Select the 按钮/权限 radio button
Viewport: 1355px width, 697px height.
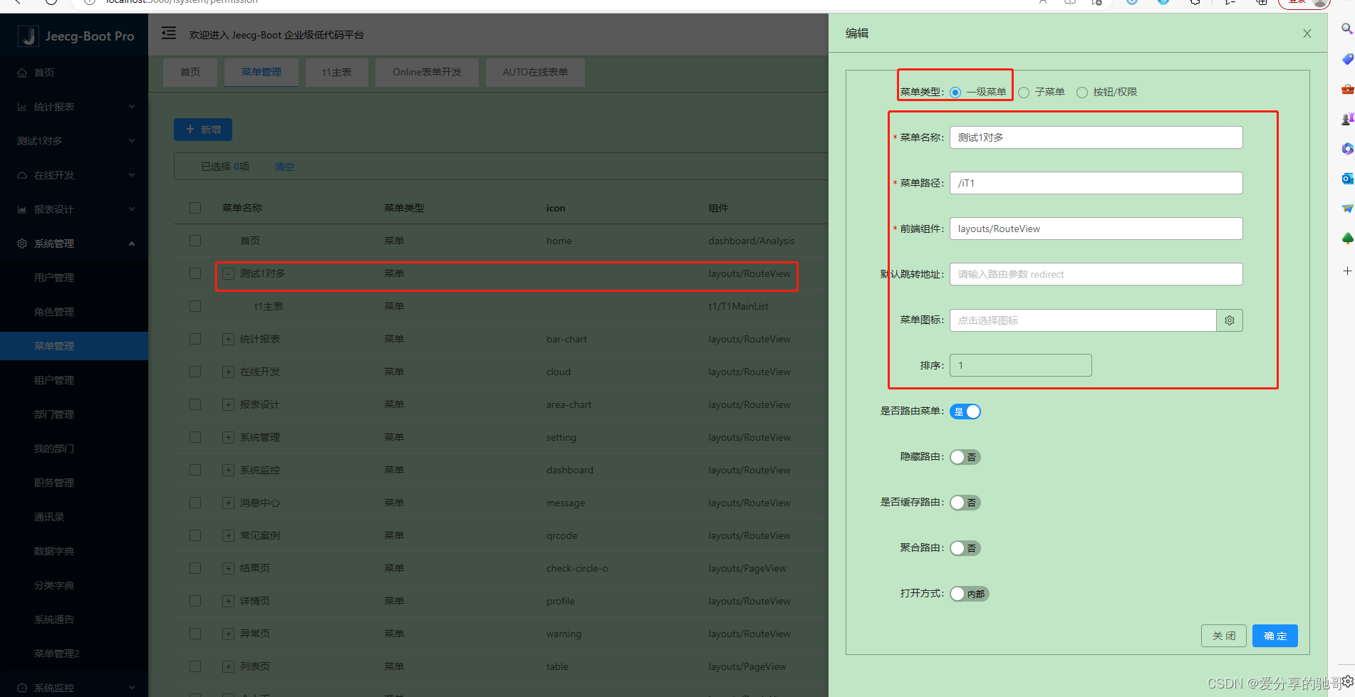coord(1082,93)
